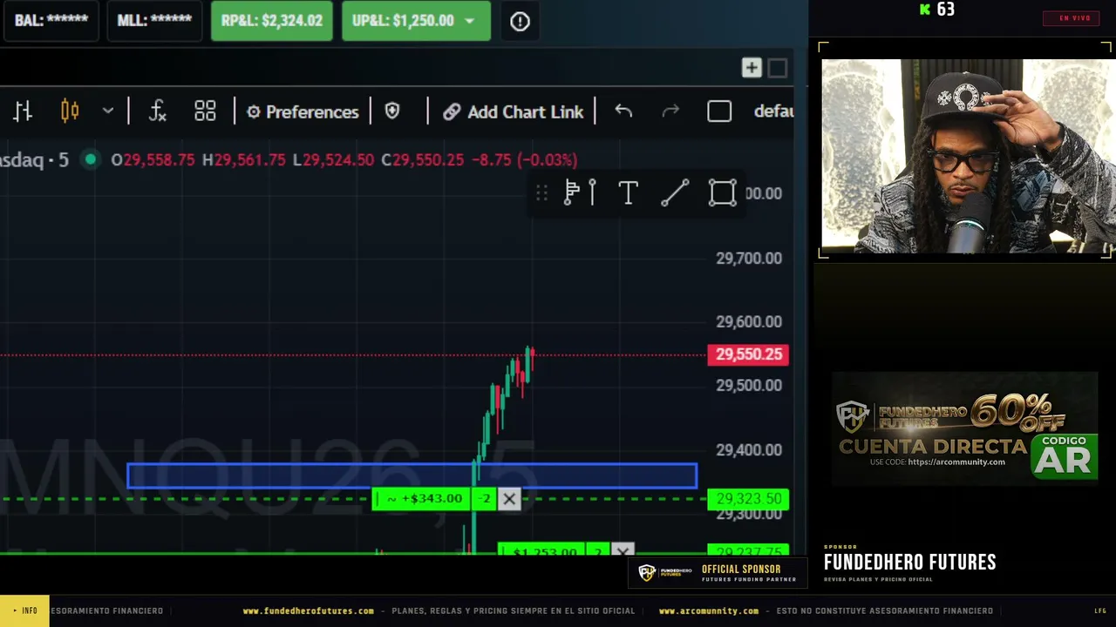1116x627 pixels.
Task: Select the rectangle drawing tool
Action: coord(722,192)
